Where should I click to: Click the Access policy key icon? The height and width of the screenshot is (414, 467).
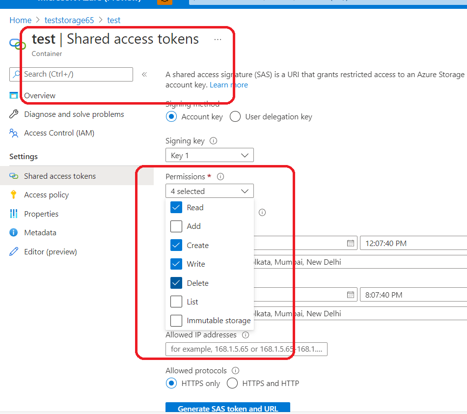[x=13, y=194]
